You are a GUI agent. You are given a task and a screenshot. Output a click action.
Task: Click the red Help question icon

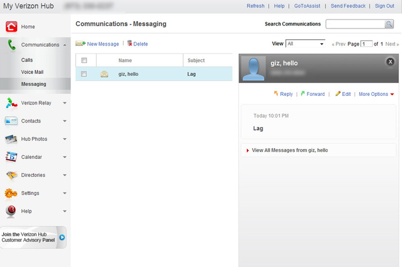click(11, 211)
